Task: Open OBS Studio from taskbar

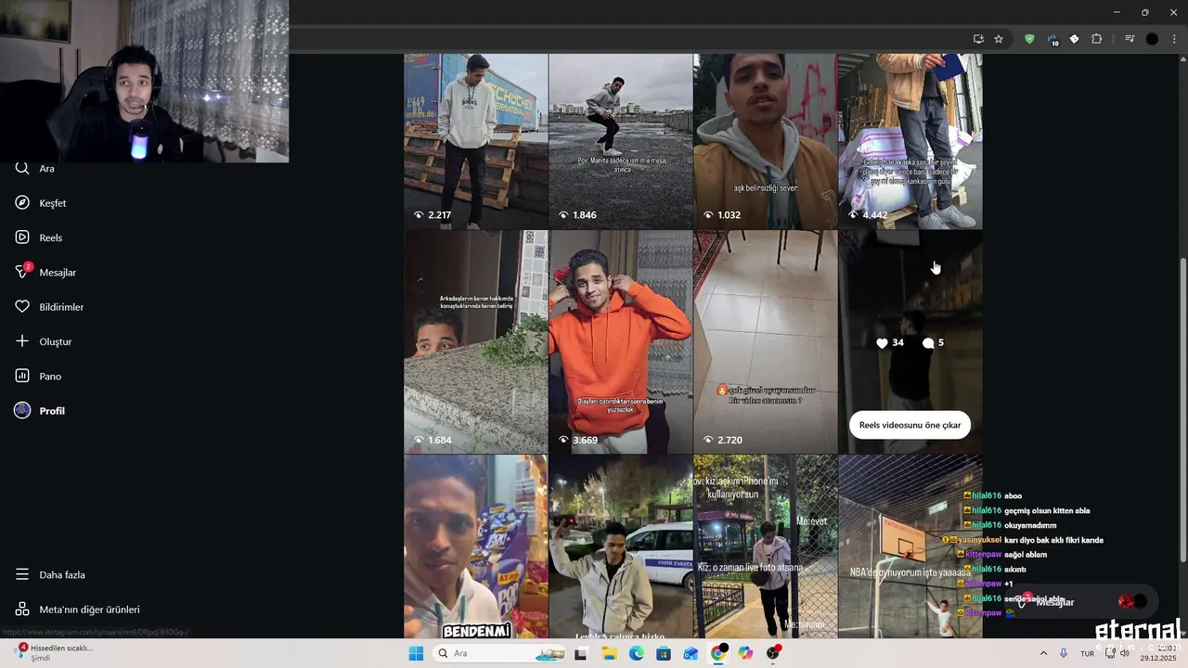Action: click(x=773, y=653)
